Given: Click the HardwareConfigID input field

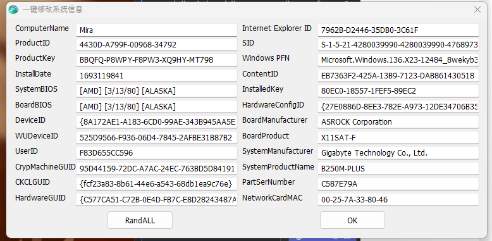Looking at the screenshot, I should click(x=398, y=106).
